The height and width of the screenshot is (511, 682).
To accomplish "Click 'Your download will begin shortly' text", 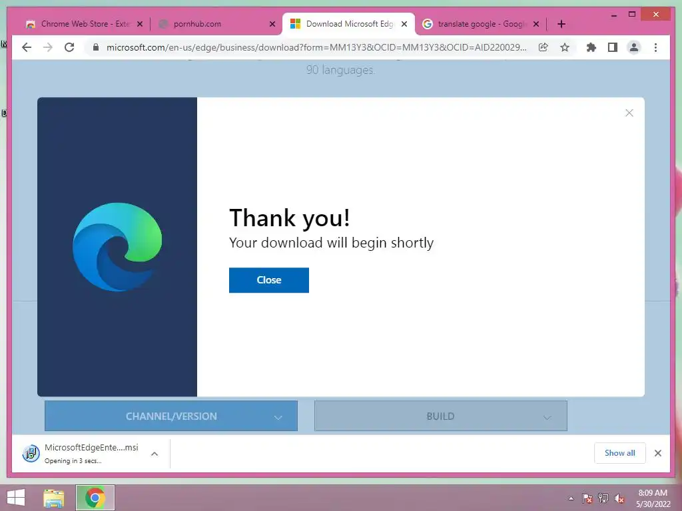I will click(332, 242).
